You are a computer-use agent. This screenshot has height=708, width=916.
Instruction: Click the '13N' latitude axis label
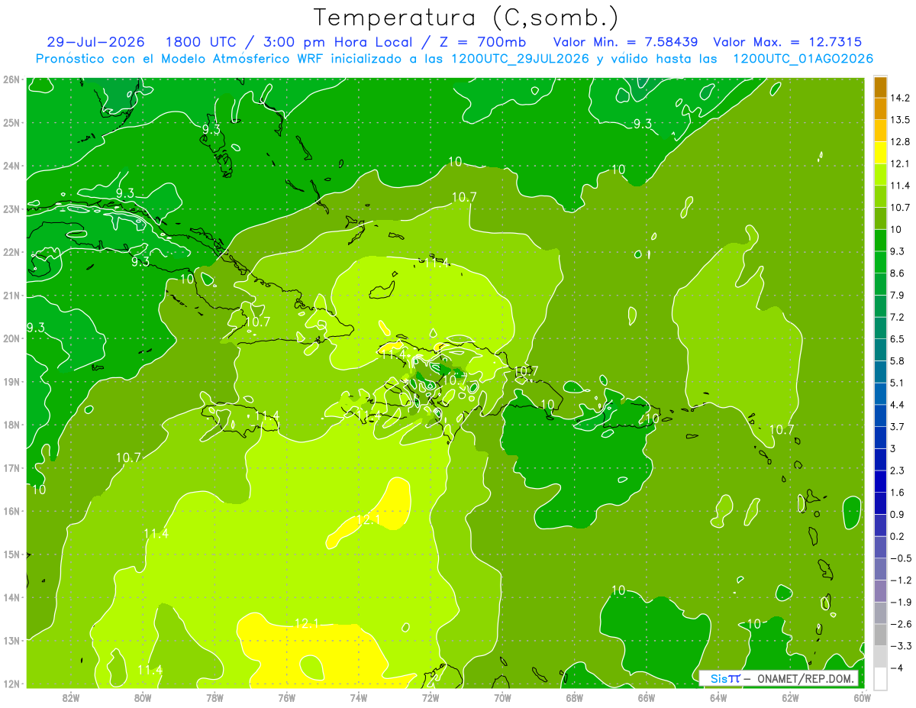(x=11, y=641)
